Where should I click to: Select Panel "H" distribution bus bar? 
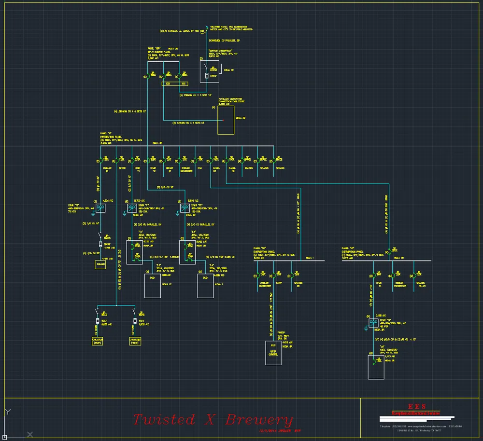[x=187, y=146]
